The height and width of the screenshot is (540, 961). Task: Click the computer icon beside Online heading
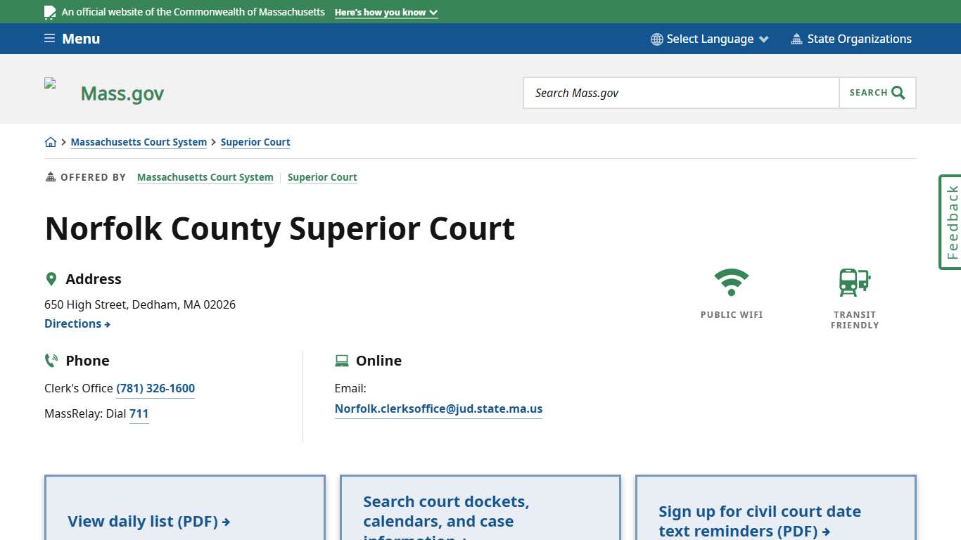point(343,360)
